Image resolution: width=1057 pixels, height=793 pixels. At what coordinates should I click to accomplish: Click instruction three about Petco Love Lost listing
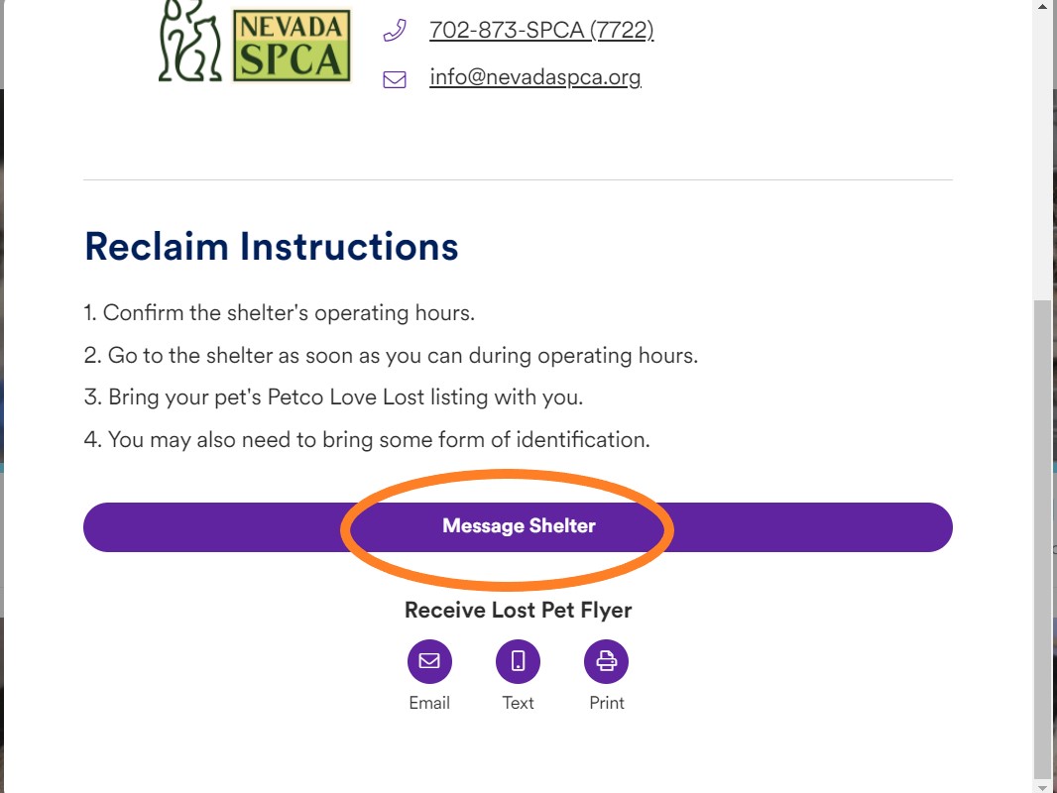point(333,397)
